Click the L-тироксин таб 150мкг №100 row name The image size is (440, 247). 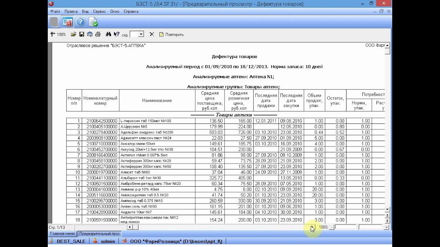(x=145, y=121)
